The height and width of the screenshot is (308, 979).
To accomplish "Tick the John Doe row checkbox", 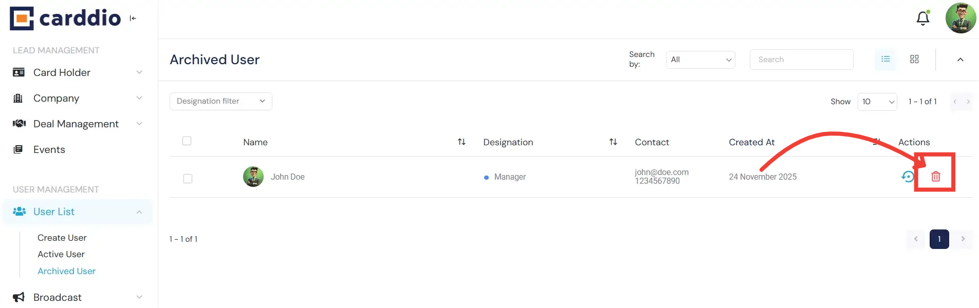I will pyautogui.click(x=188, y=179).
